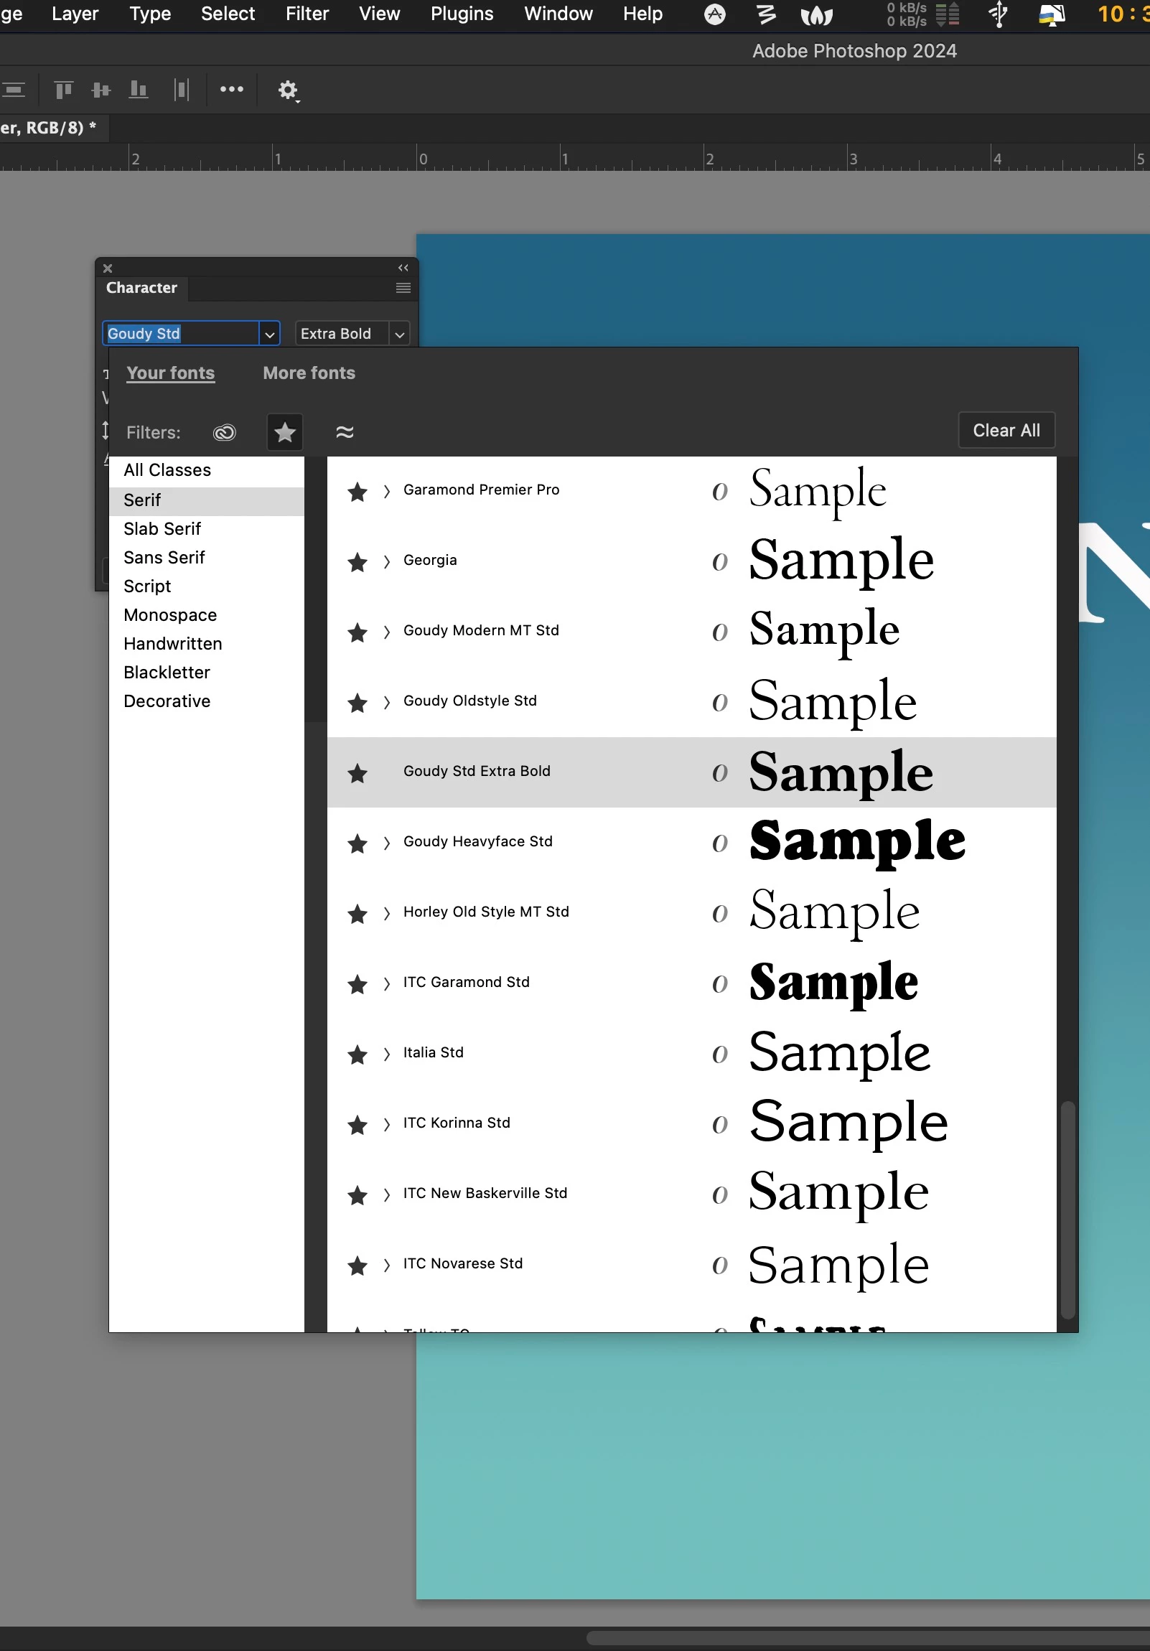Click the font type icon for Italia Std

(720, 1055)
